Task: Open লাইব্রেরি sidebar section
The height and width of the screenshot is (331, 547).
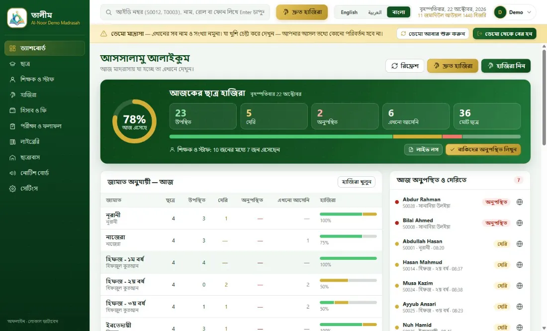Action: (45, 142)
